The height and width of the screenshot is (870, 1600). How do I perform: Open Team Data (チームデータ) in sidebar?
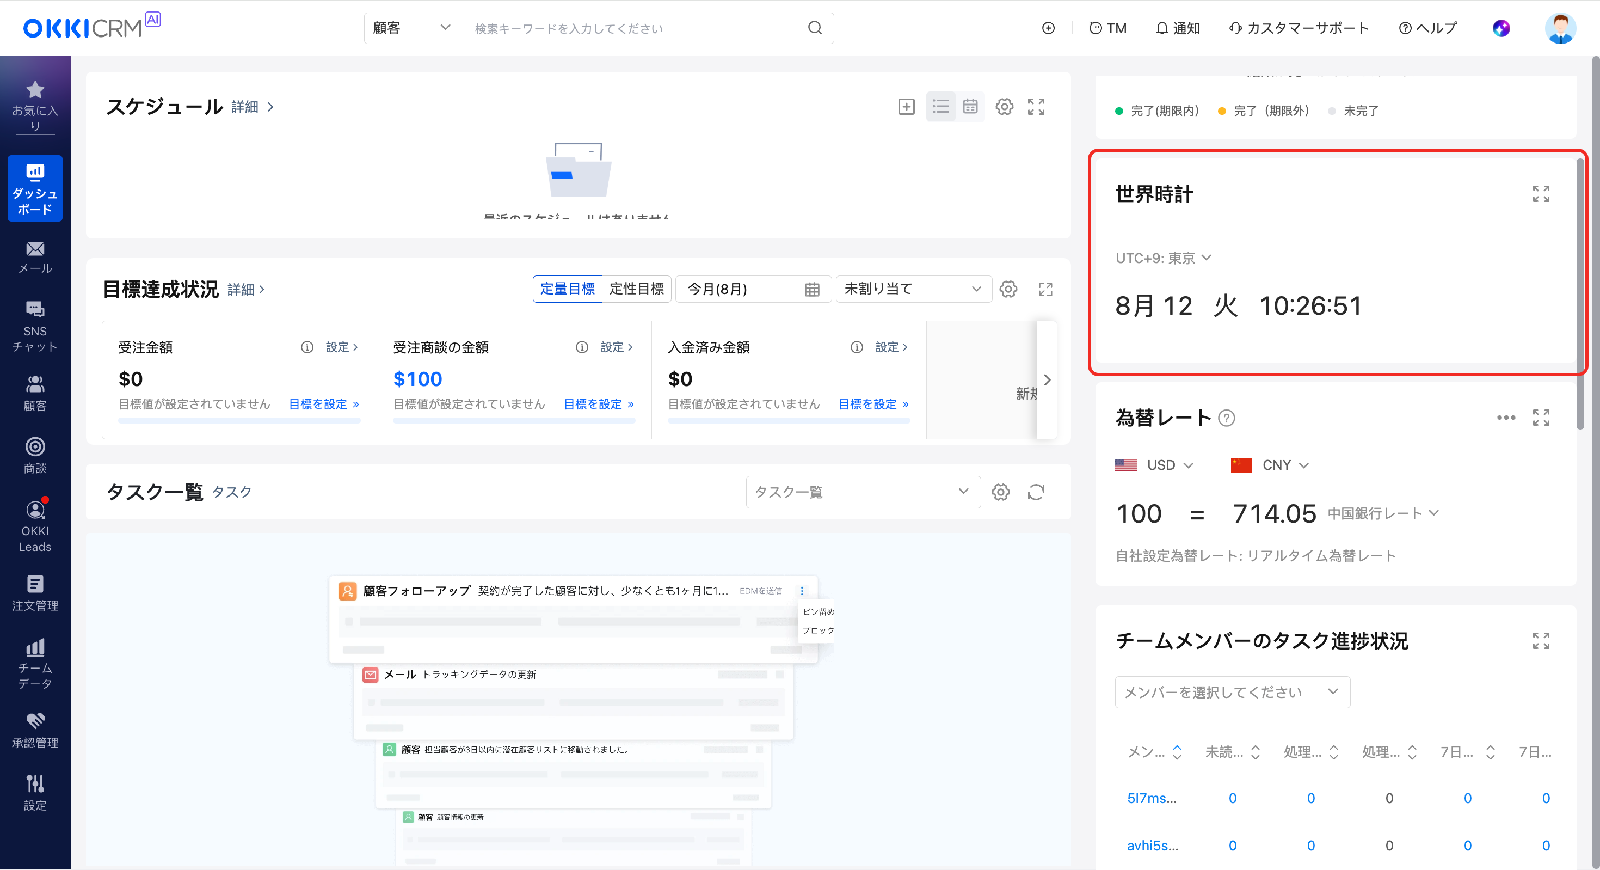coord(35,664)
